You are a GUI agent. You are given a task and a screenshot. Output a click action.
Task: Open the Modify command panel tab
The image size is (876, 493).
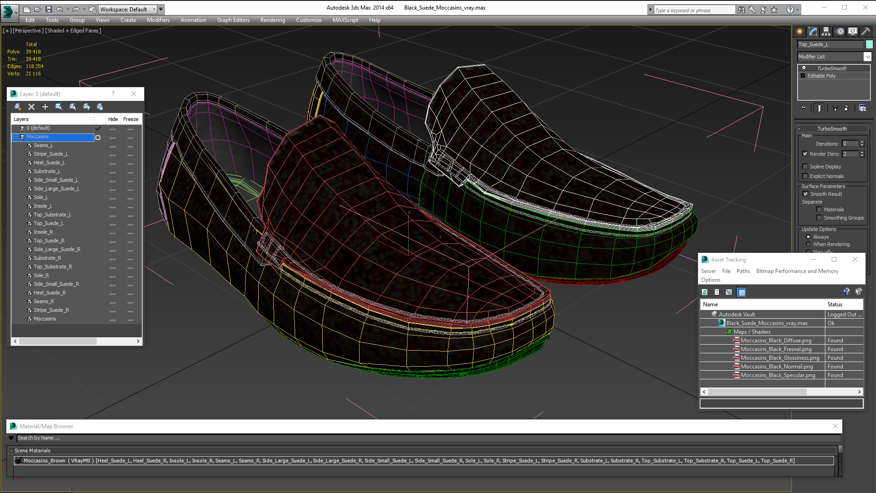[813, 31]
